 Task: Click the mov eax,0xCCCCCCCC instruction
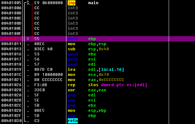(x=96, y=80)
